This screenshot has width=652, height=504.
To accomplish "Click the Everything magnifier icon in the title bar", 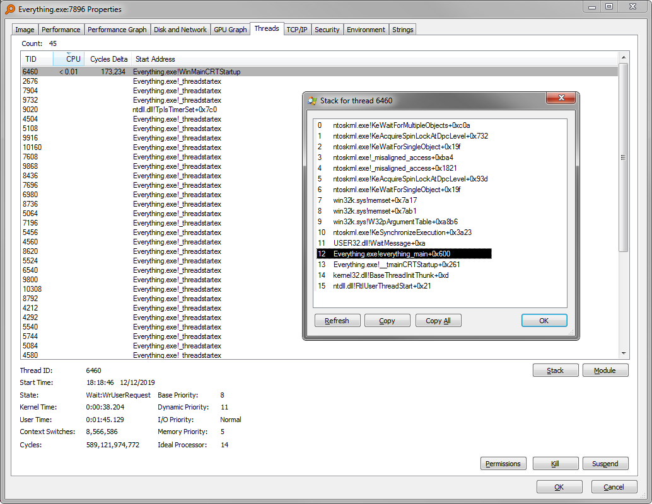I will [10, 9].
